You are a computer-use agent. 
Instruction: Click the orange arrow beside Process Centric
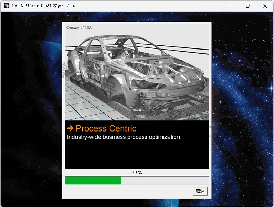click(x=70, y=128)
